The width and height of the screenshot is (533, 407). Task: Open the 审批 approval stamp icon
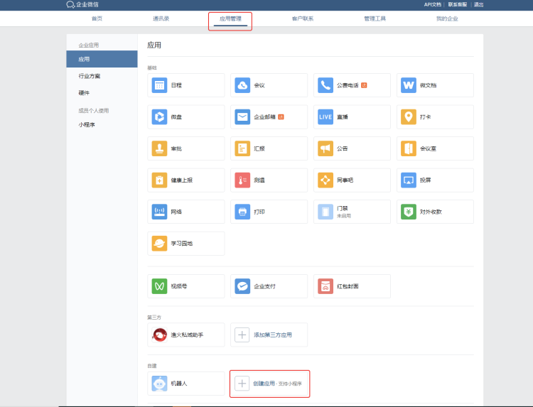[159, 148]
